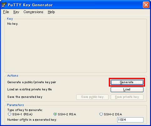Image resolution: width=151 pixels, height=126 pixels.
Task: Click the Save public key button
Action: [x=92, y=97]
